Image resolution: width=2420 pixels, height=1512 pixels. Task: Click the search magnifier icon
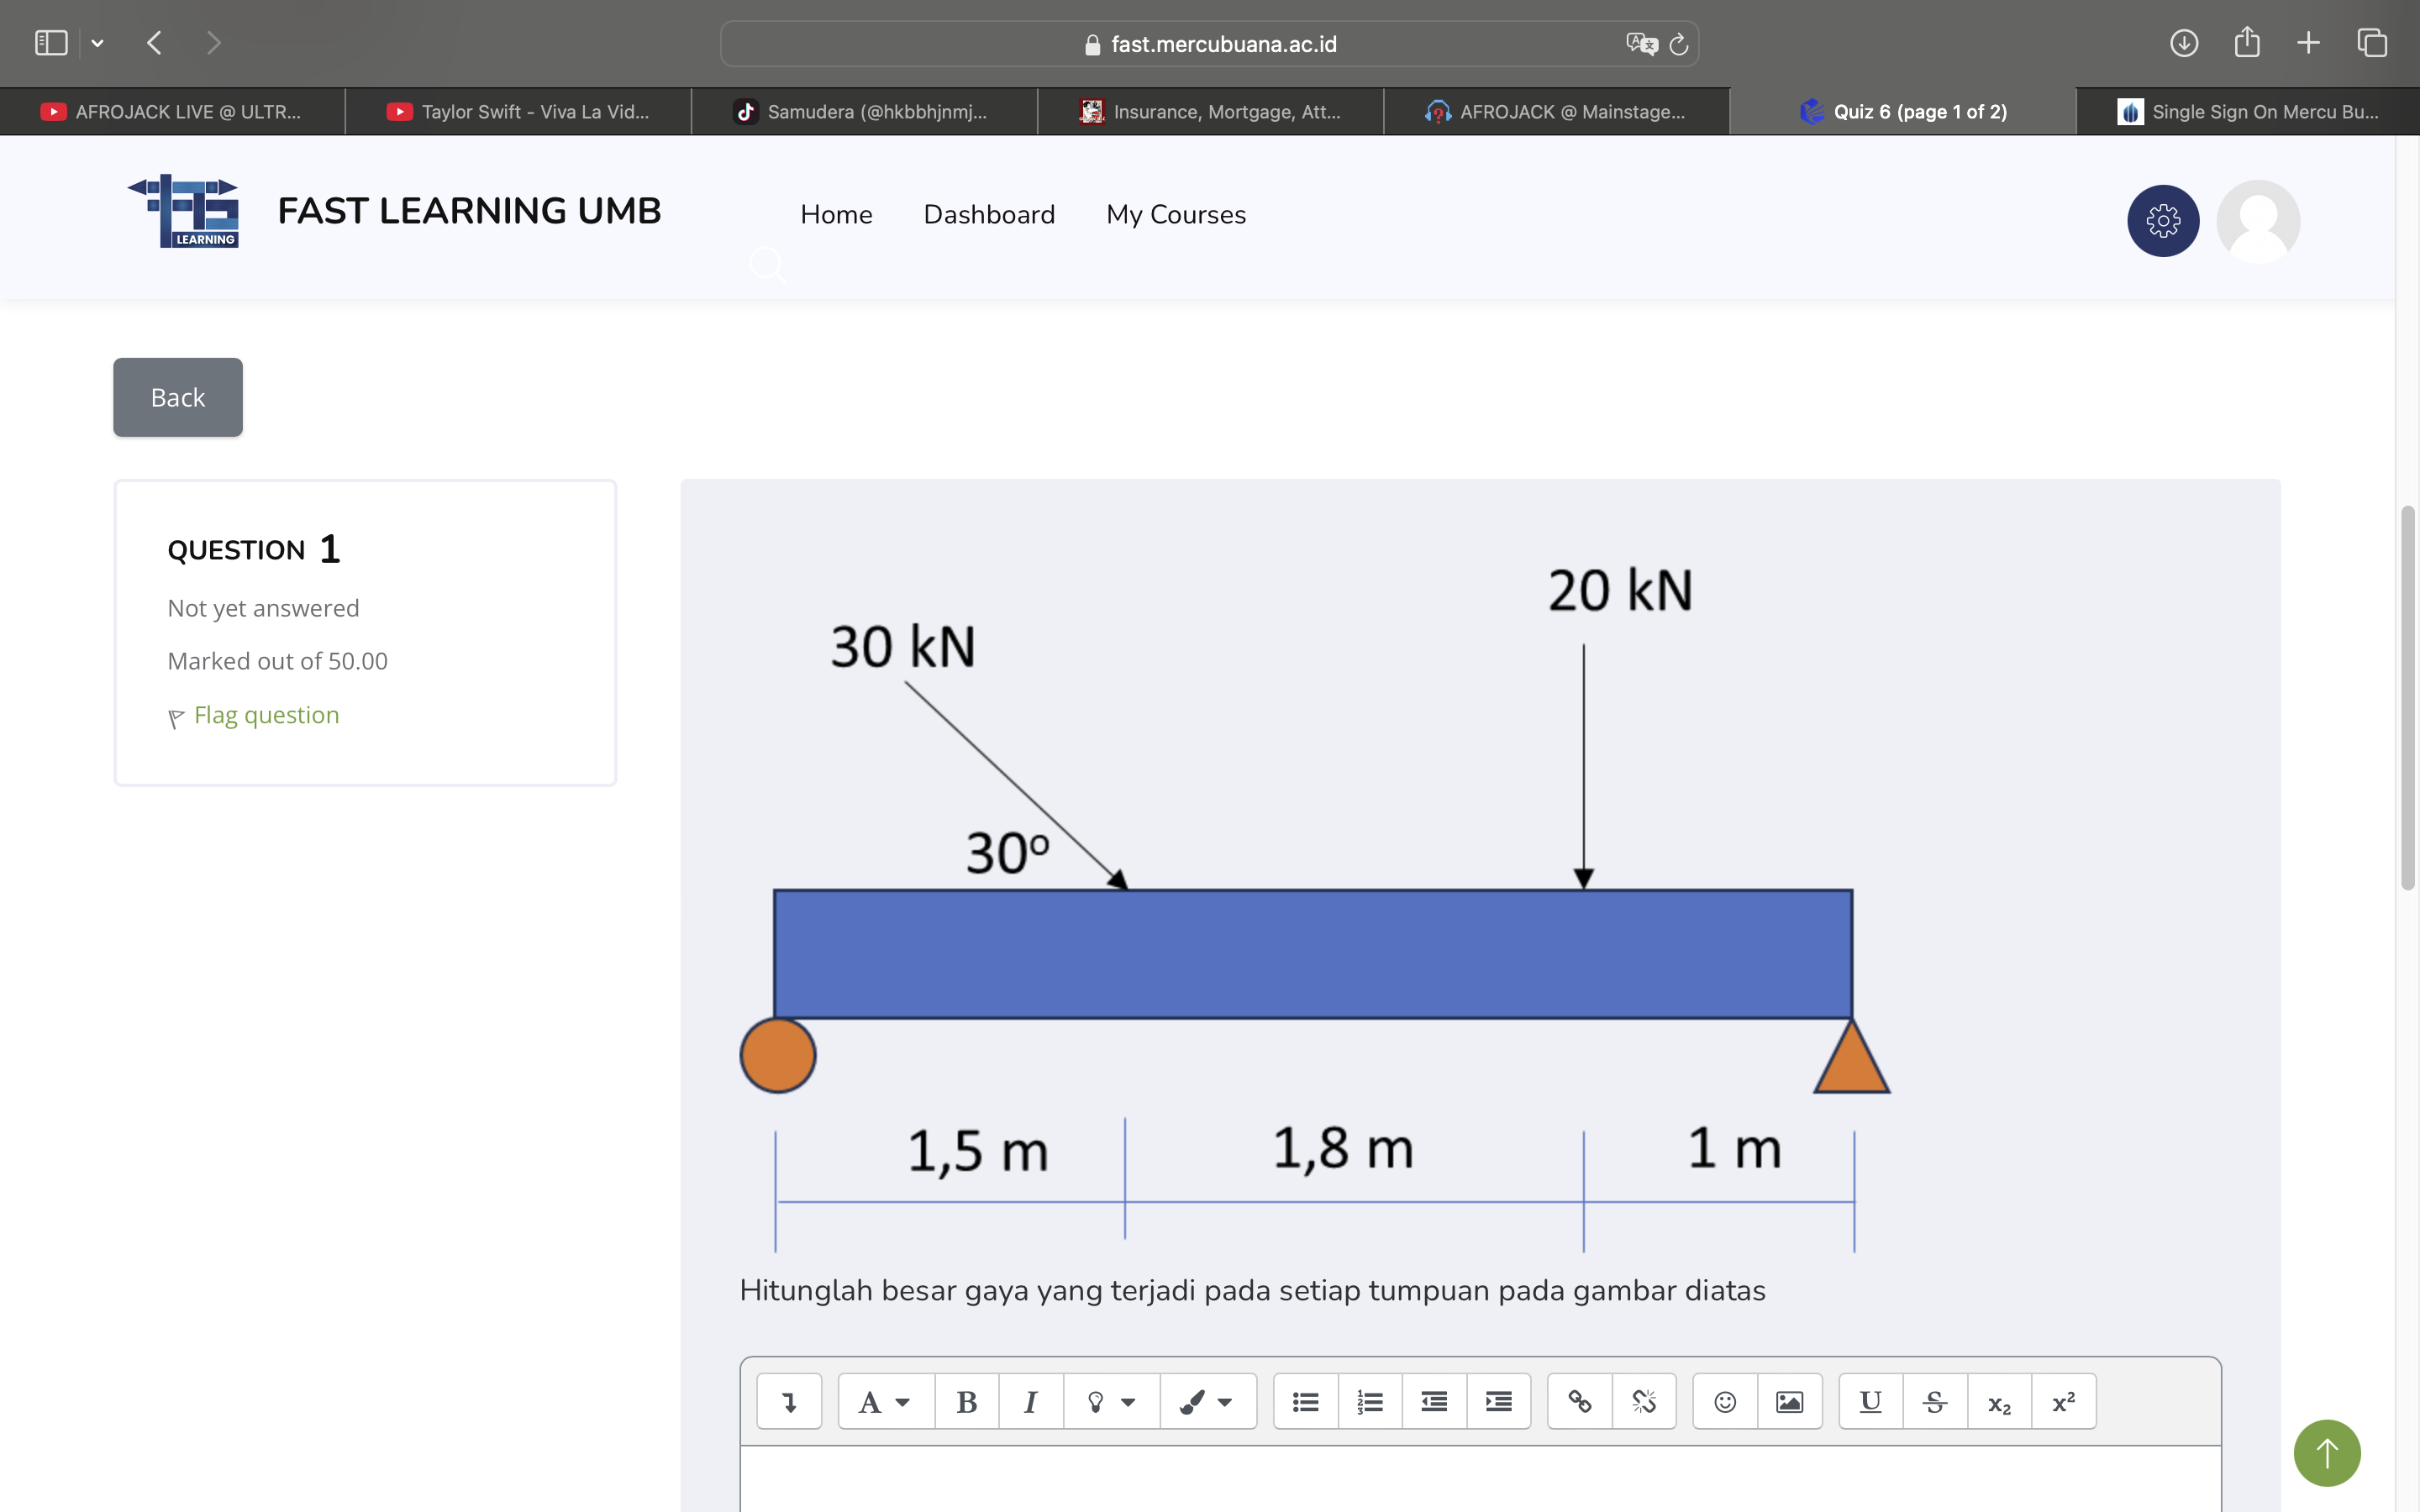pyautogui.click(x=767, y=265)
